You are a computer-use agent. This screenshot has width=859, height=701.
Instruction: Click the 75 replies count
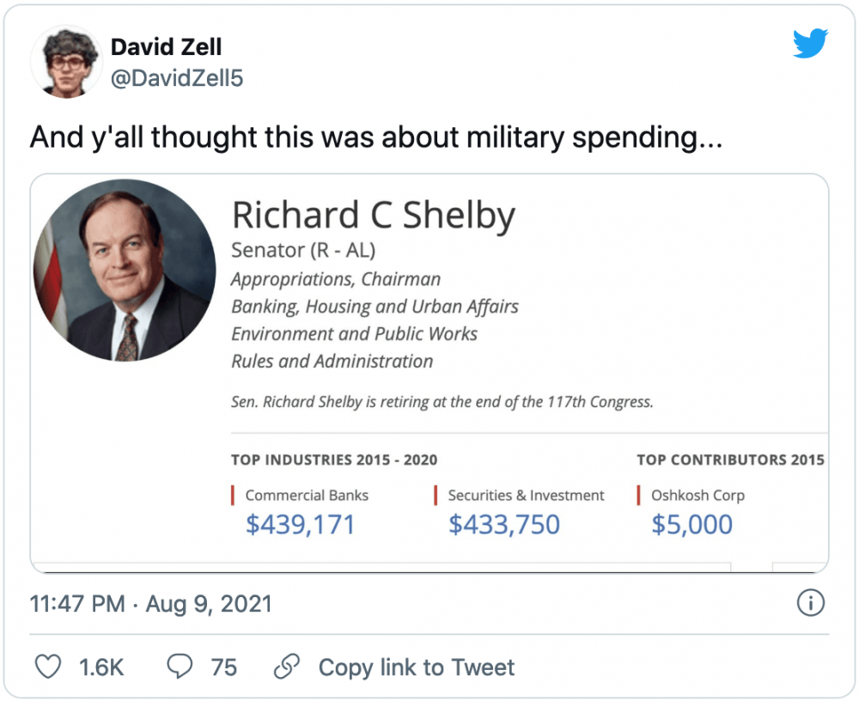[224, 667]
